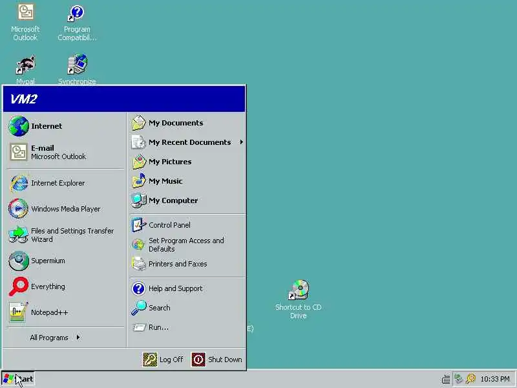
Task: Open E-mail Microsoft Outlook entry
Action: (65, 152)
